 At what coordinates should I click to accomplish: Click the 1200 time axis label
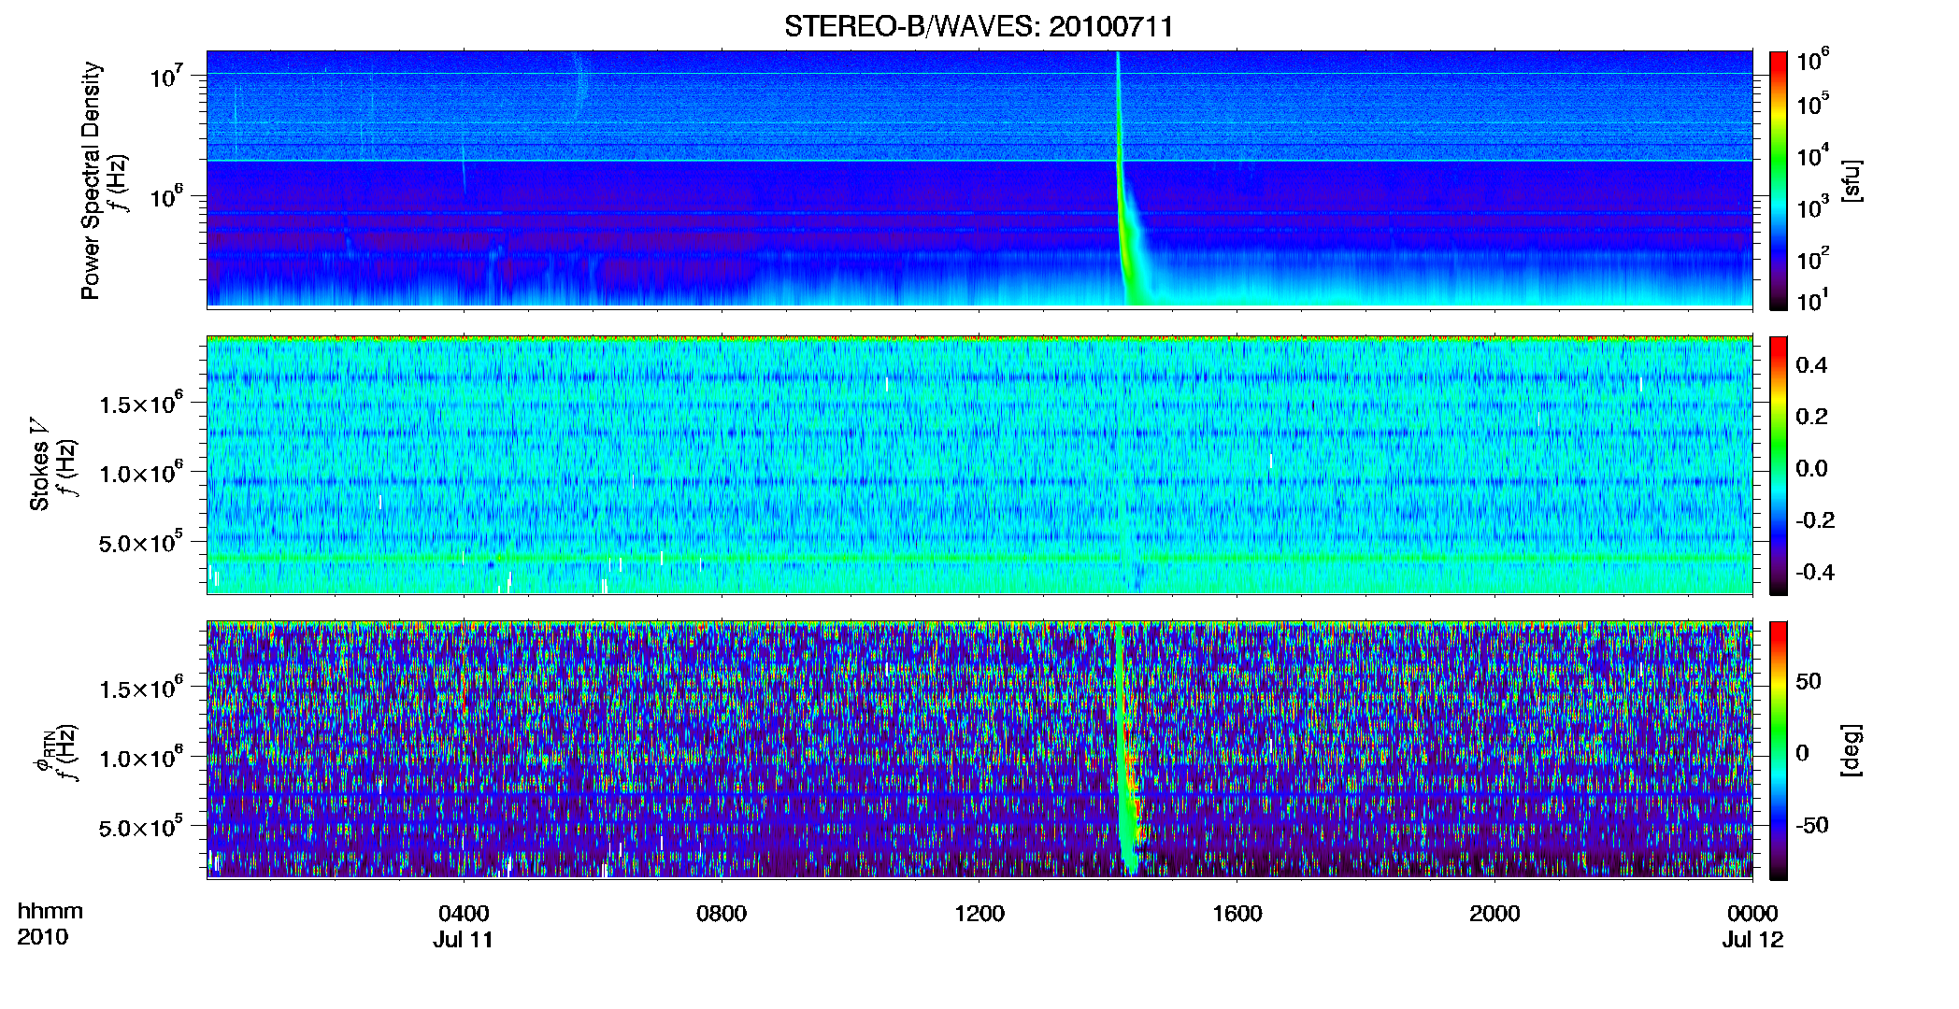click(979, 913)
